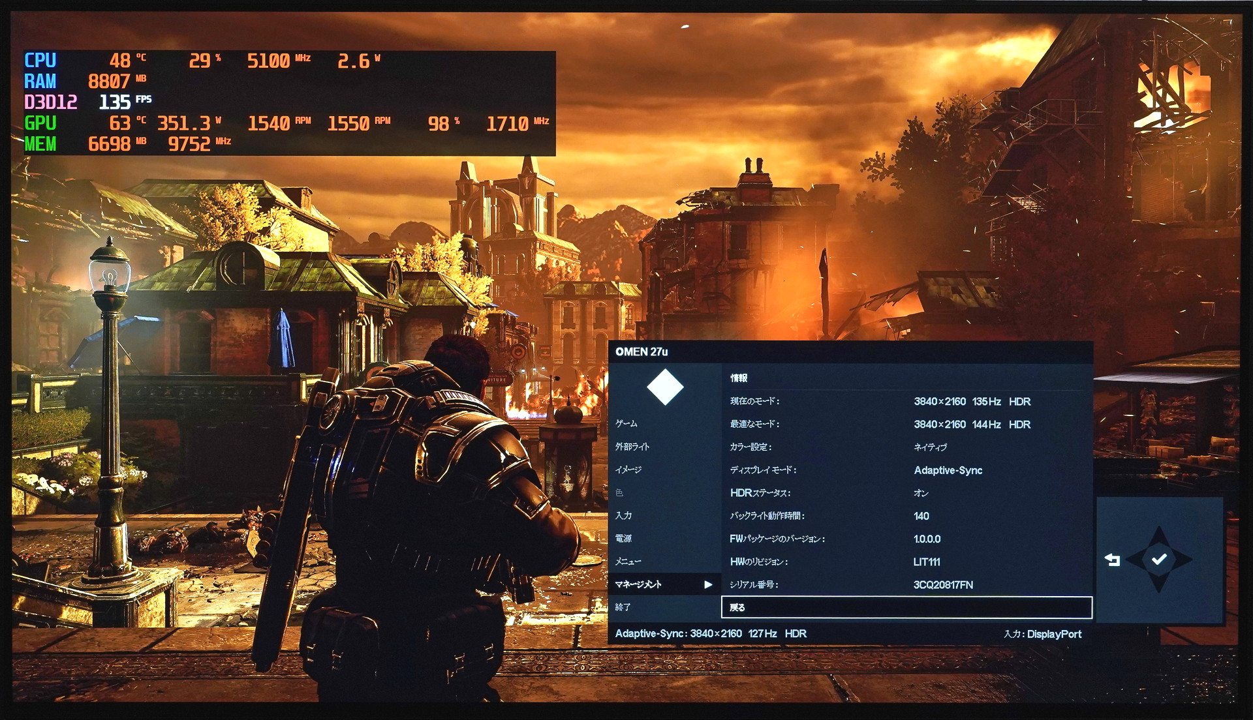
Task: Click the 8807 MB RAM reading
Action: pyautogui.click(x=117, y=82)
